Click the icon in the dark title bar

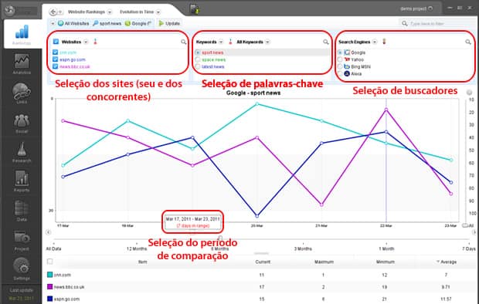pyautogui.click(x=195, y=9)
